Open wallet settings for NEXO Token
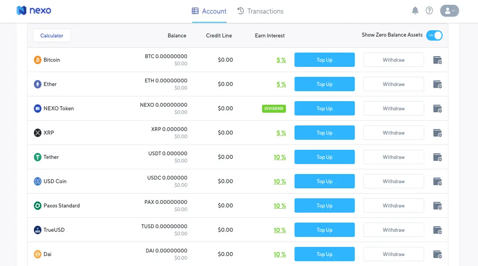 437,109
